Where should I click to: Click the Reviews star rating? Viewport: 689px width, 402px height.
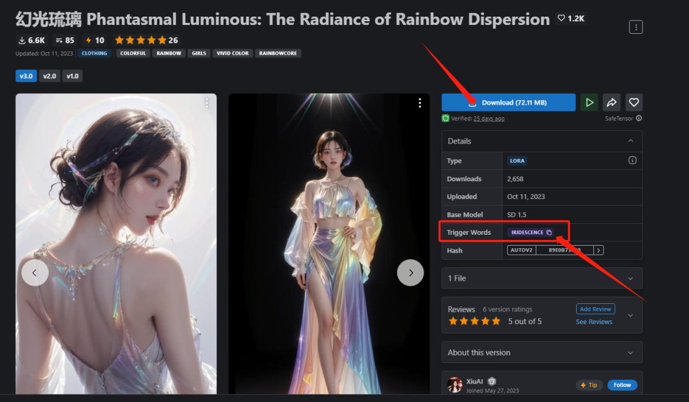point(475,321)
